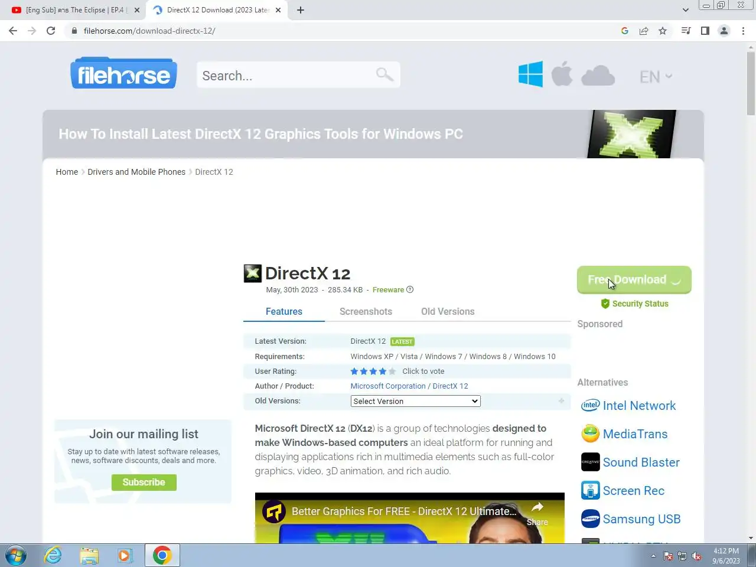This screenshot has width=756, height=567.
Task: Open Windows Media Player from taskbar
Action: click(124, 556)
